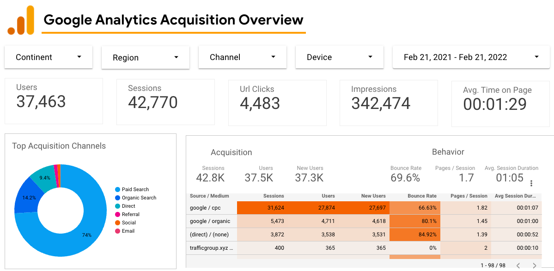Viewport: 554px width, 271px height.
Task: Sort table by Avg Session Duration header
Action: click(516, 196)
